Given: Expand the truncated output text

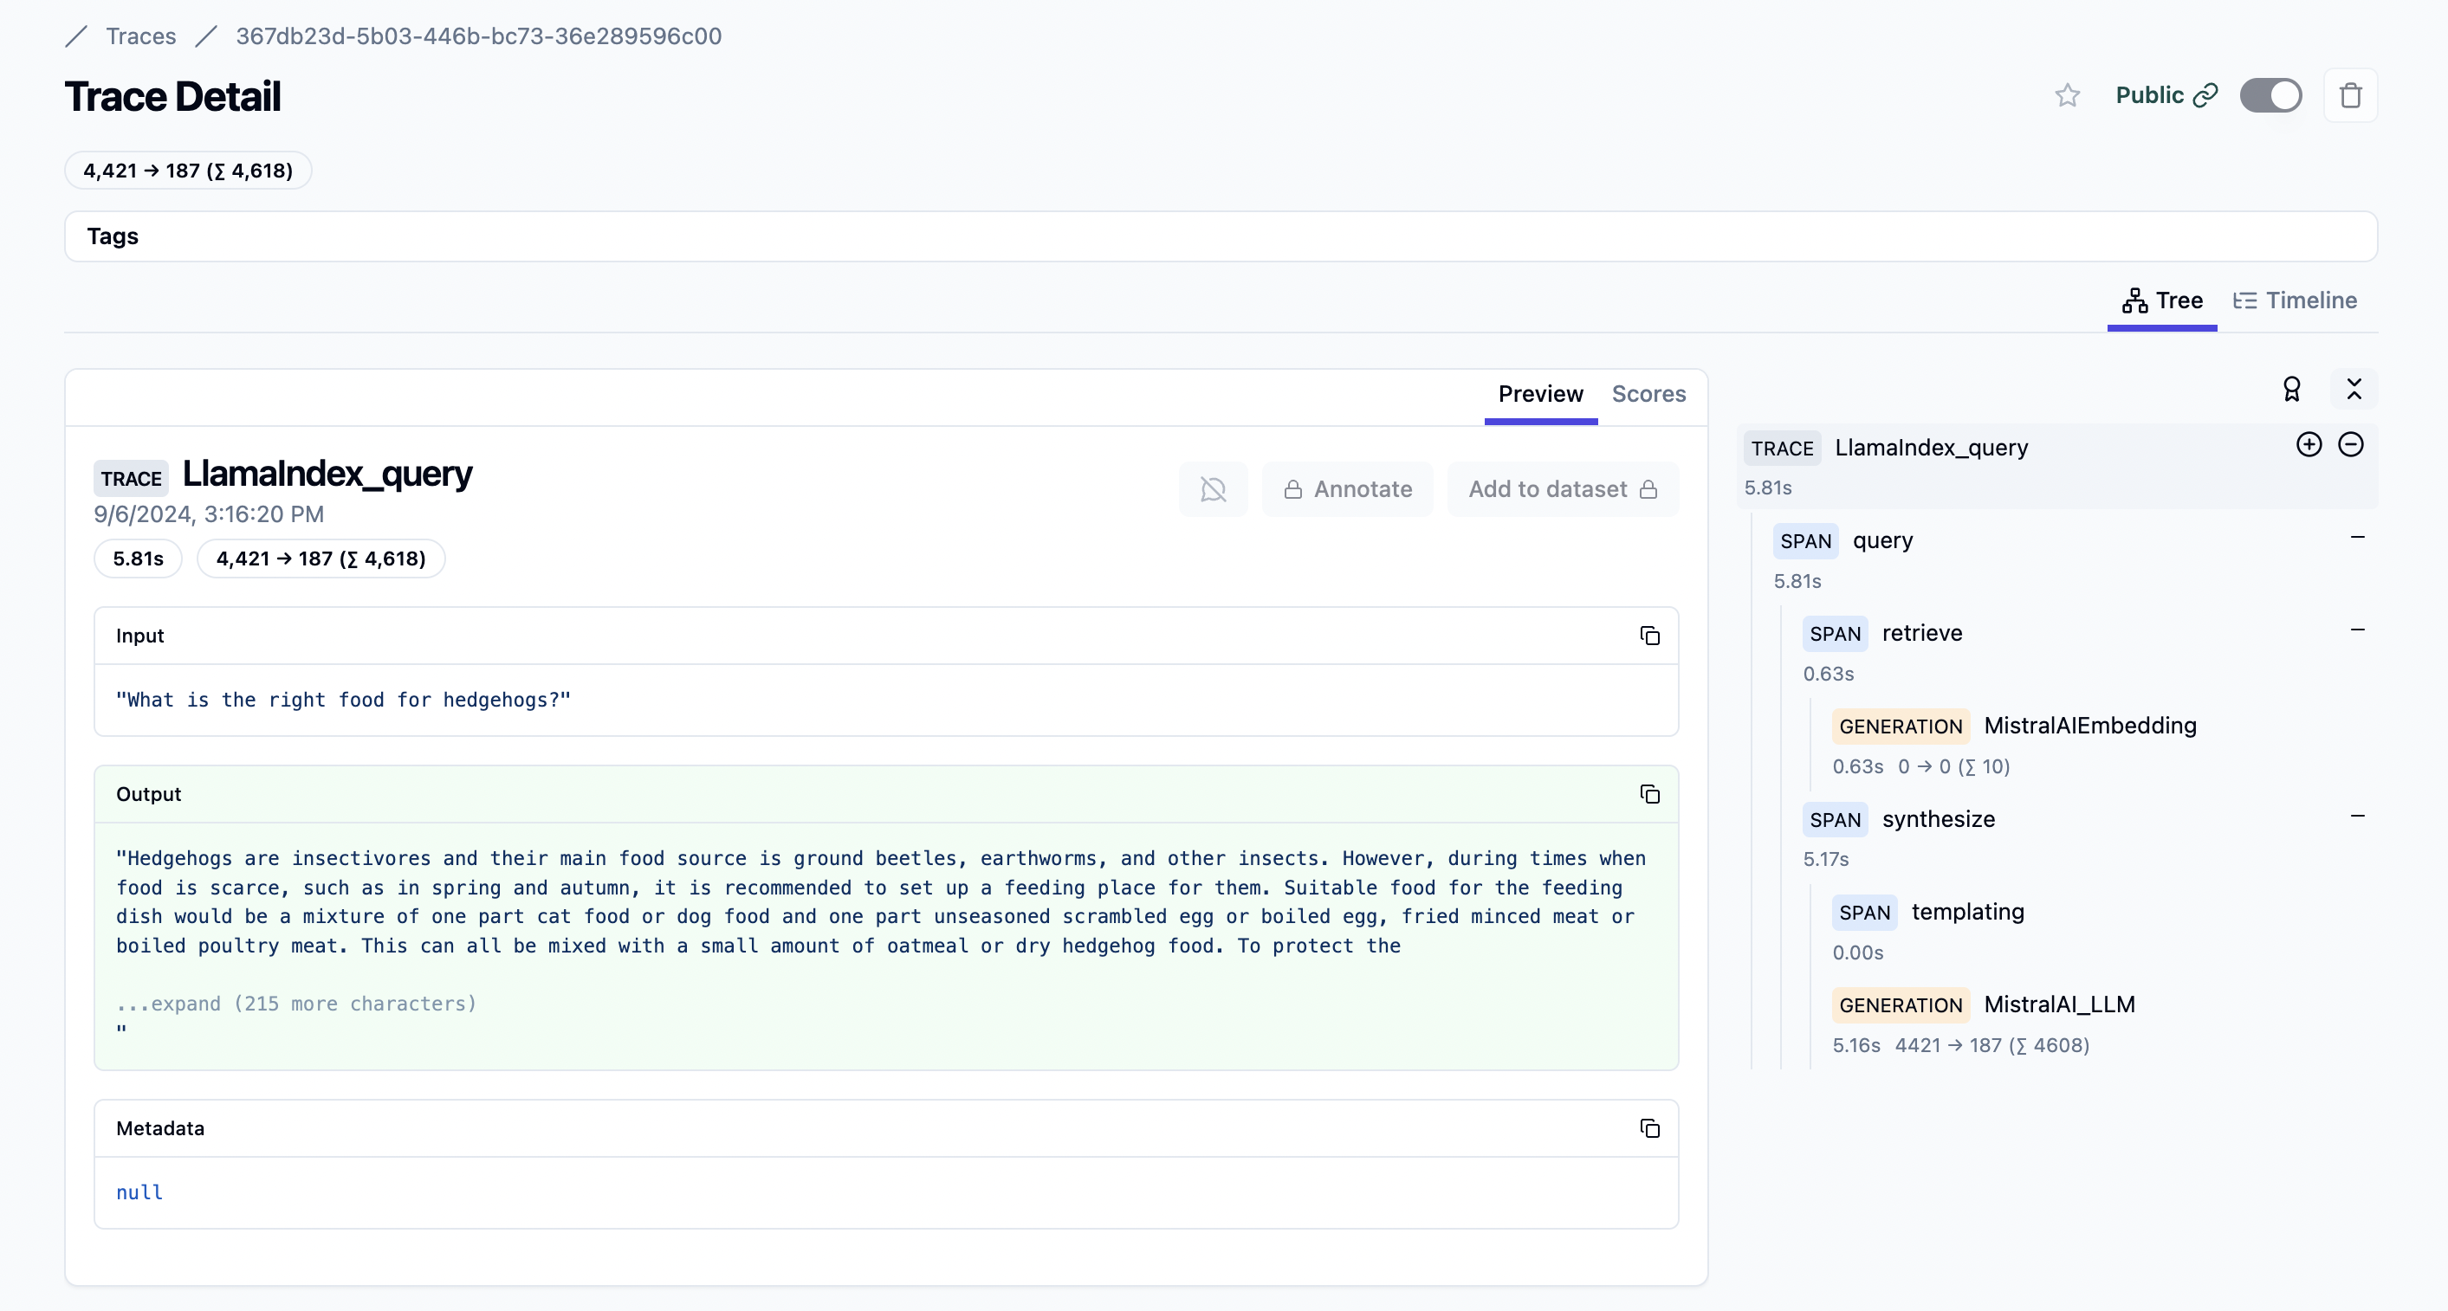Looking at the screenshot, I should 295,1004.
